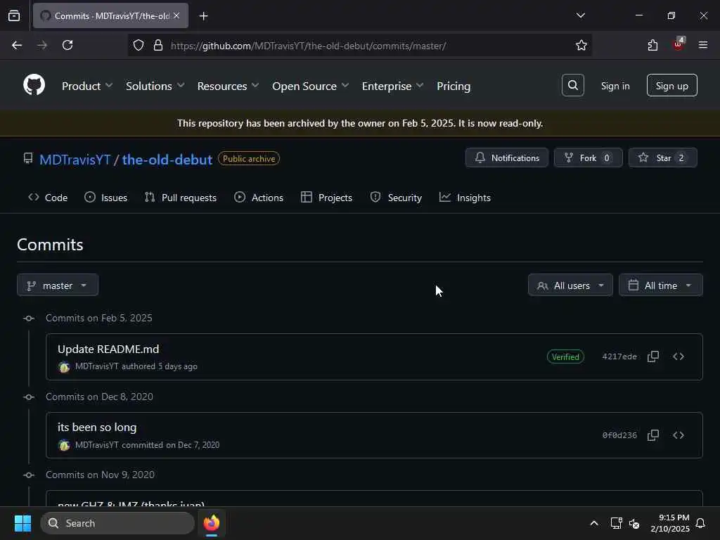Click the muted volume tray icon
The height and width of the screenshot is (540, 720).
point(634,523)
